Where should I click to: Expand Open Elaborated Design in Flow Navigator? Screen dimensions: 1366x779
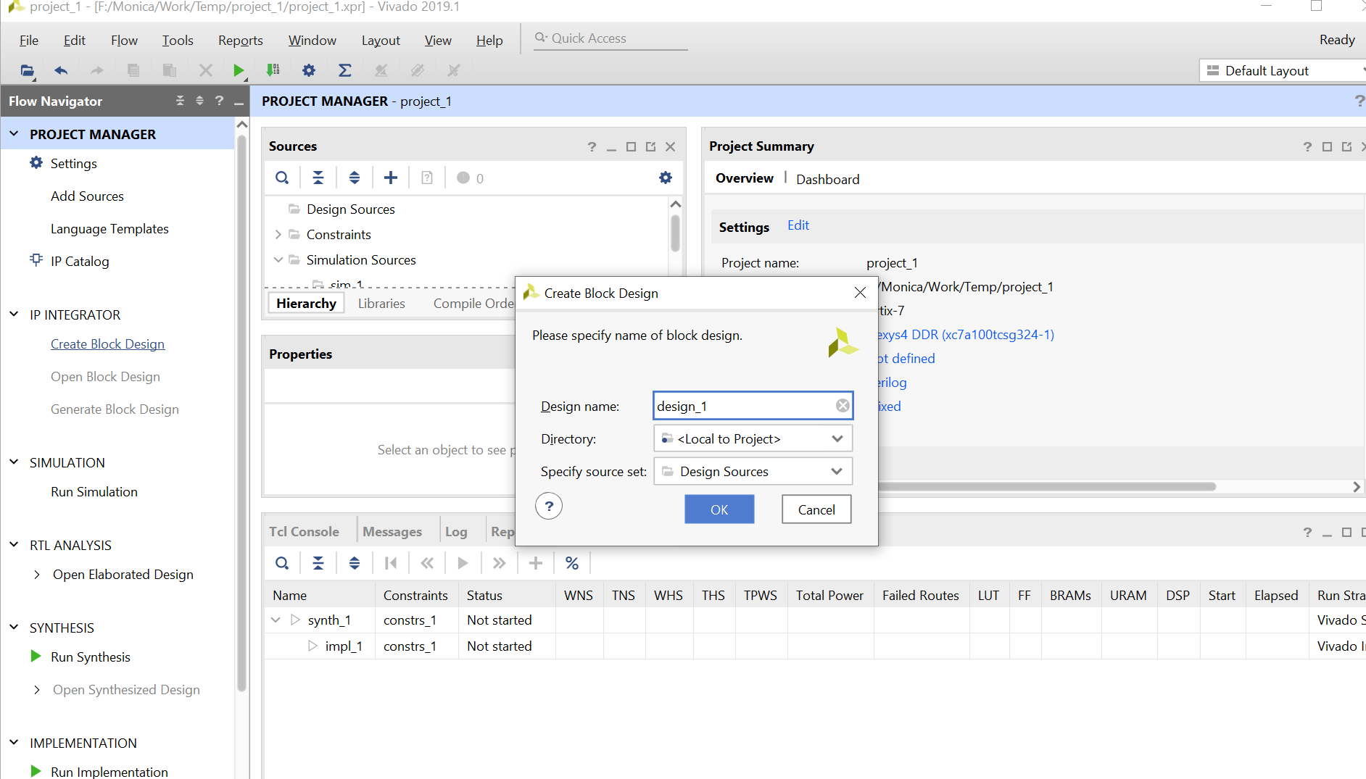[x=37, y=575]
